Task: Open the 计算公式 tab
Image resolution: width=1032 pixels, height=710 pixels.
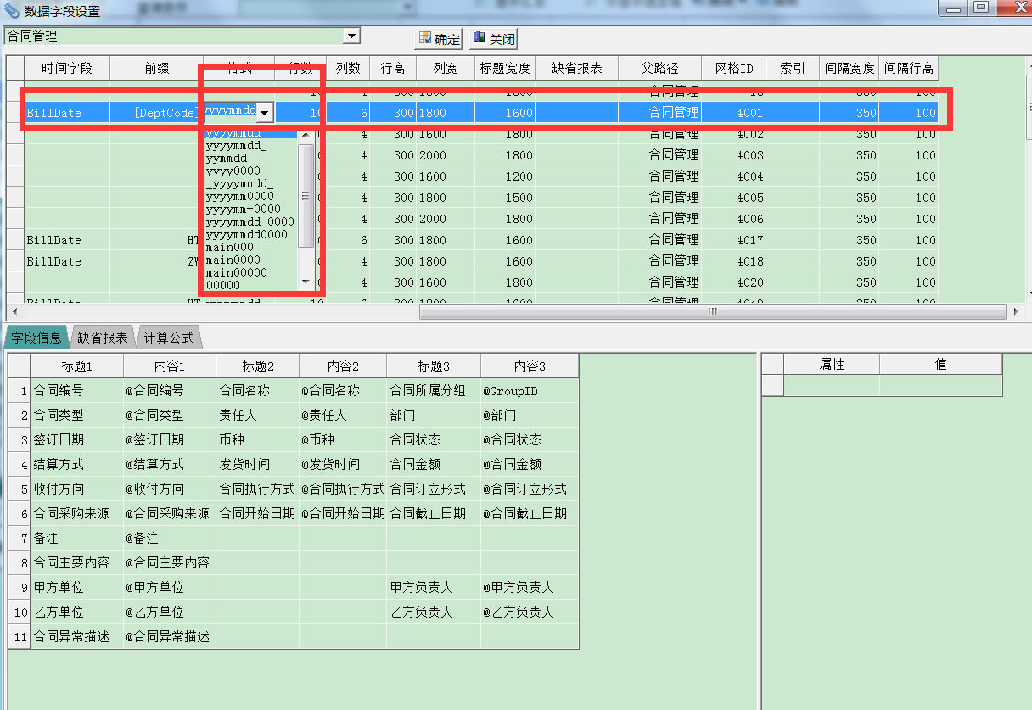Action: tap(168, 338)
